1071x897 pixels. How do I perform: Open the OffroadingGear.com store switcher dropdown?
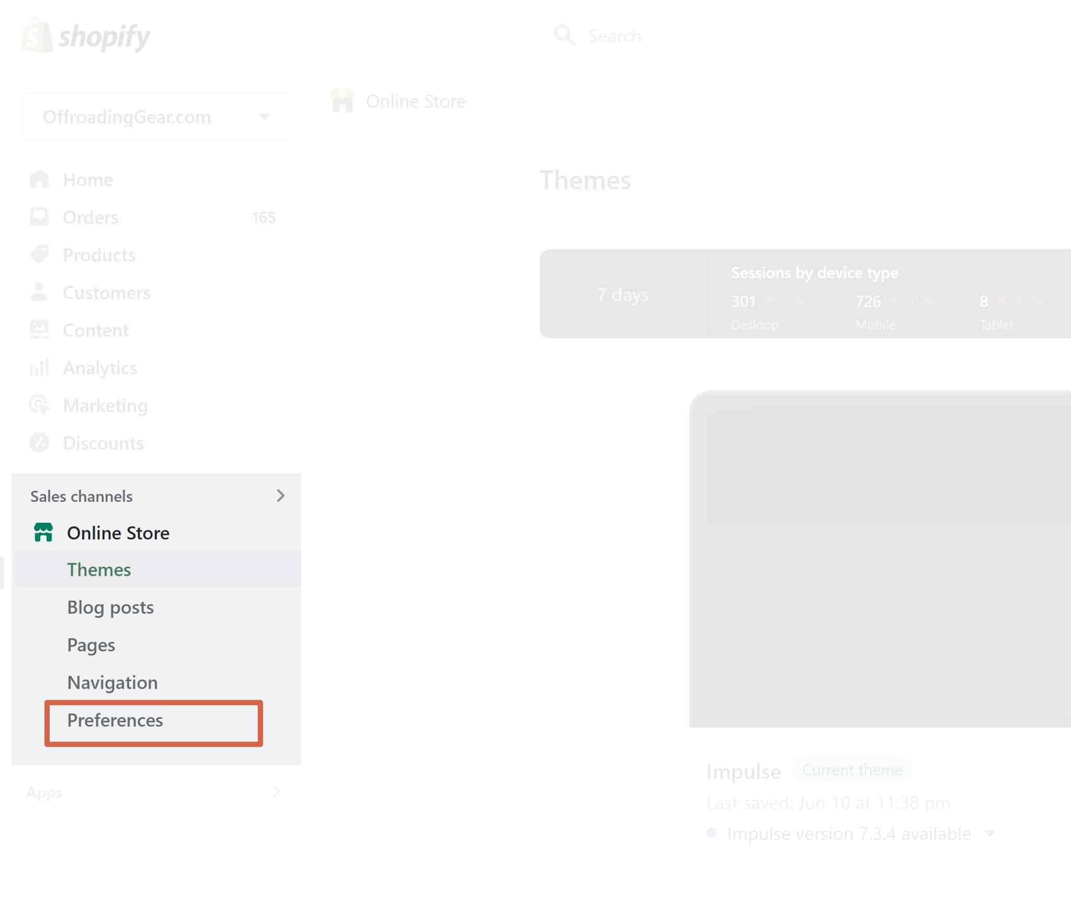(x=156, y=117)
